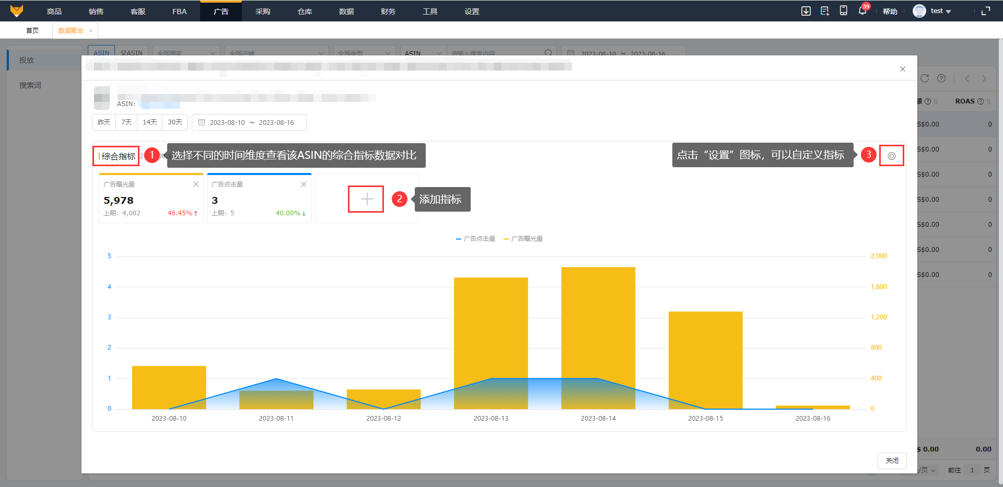Remove the 广告点击量 metric card
The image size is (1003, 487).
point(304,184)
